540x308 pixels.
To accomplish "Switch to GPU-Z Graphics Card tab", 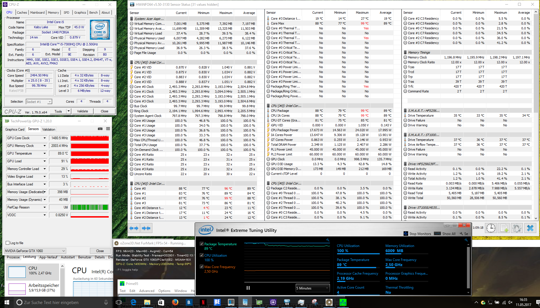I will tap(15, 129).
